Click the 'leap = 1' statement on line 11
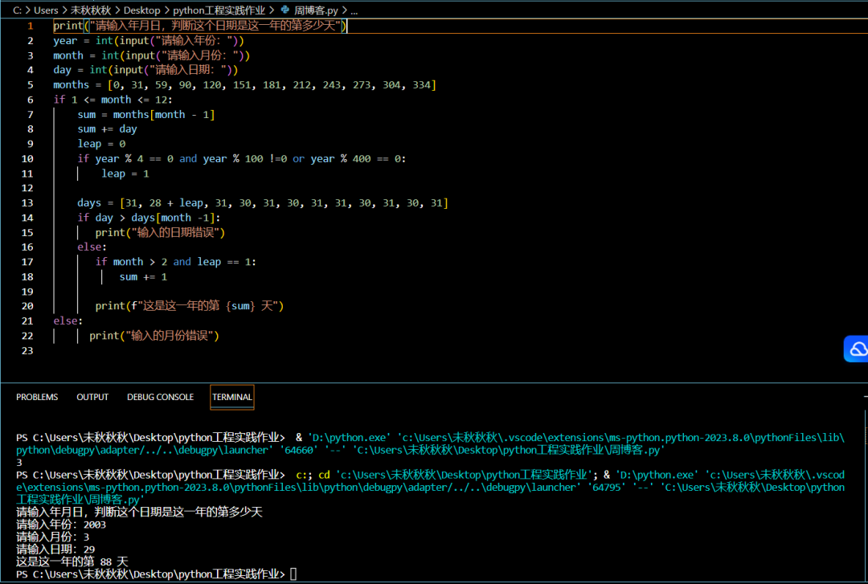The image size is (868, 584). pos(125,174)
